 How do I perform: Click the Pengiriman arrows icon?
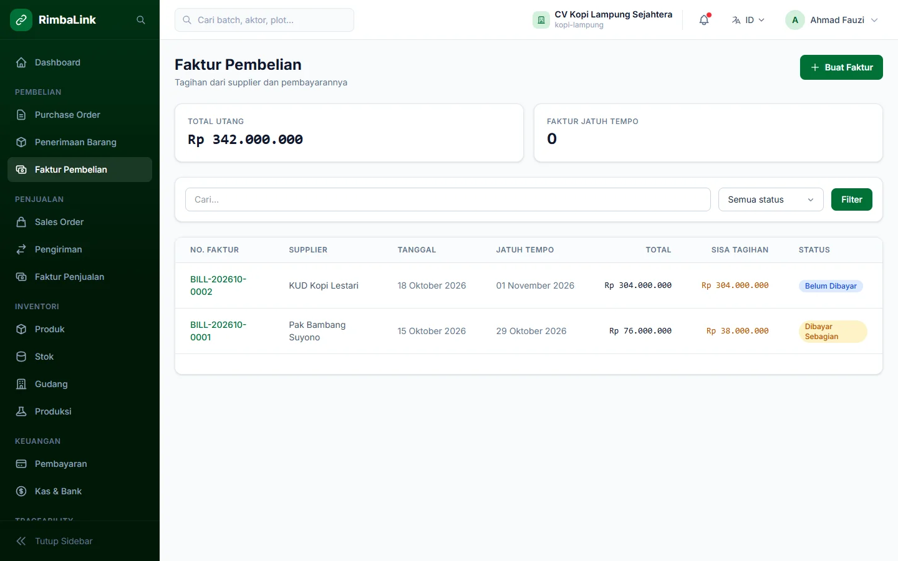tap(21, 249)
